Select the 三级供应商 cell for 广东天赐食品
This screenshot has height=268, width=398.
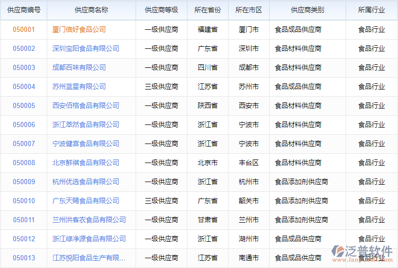(161, 201)
